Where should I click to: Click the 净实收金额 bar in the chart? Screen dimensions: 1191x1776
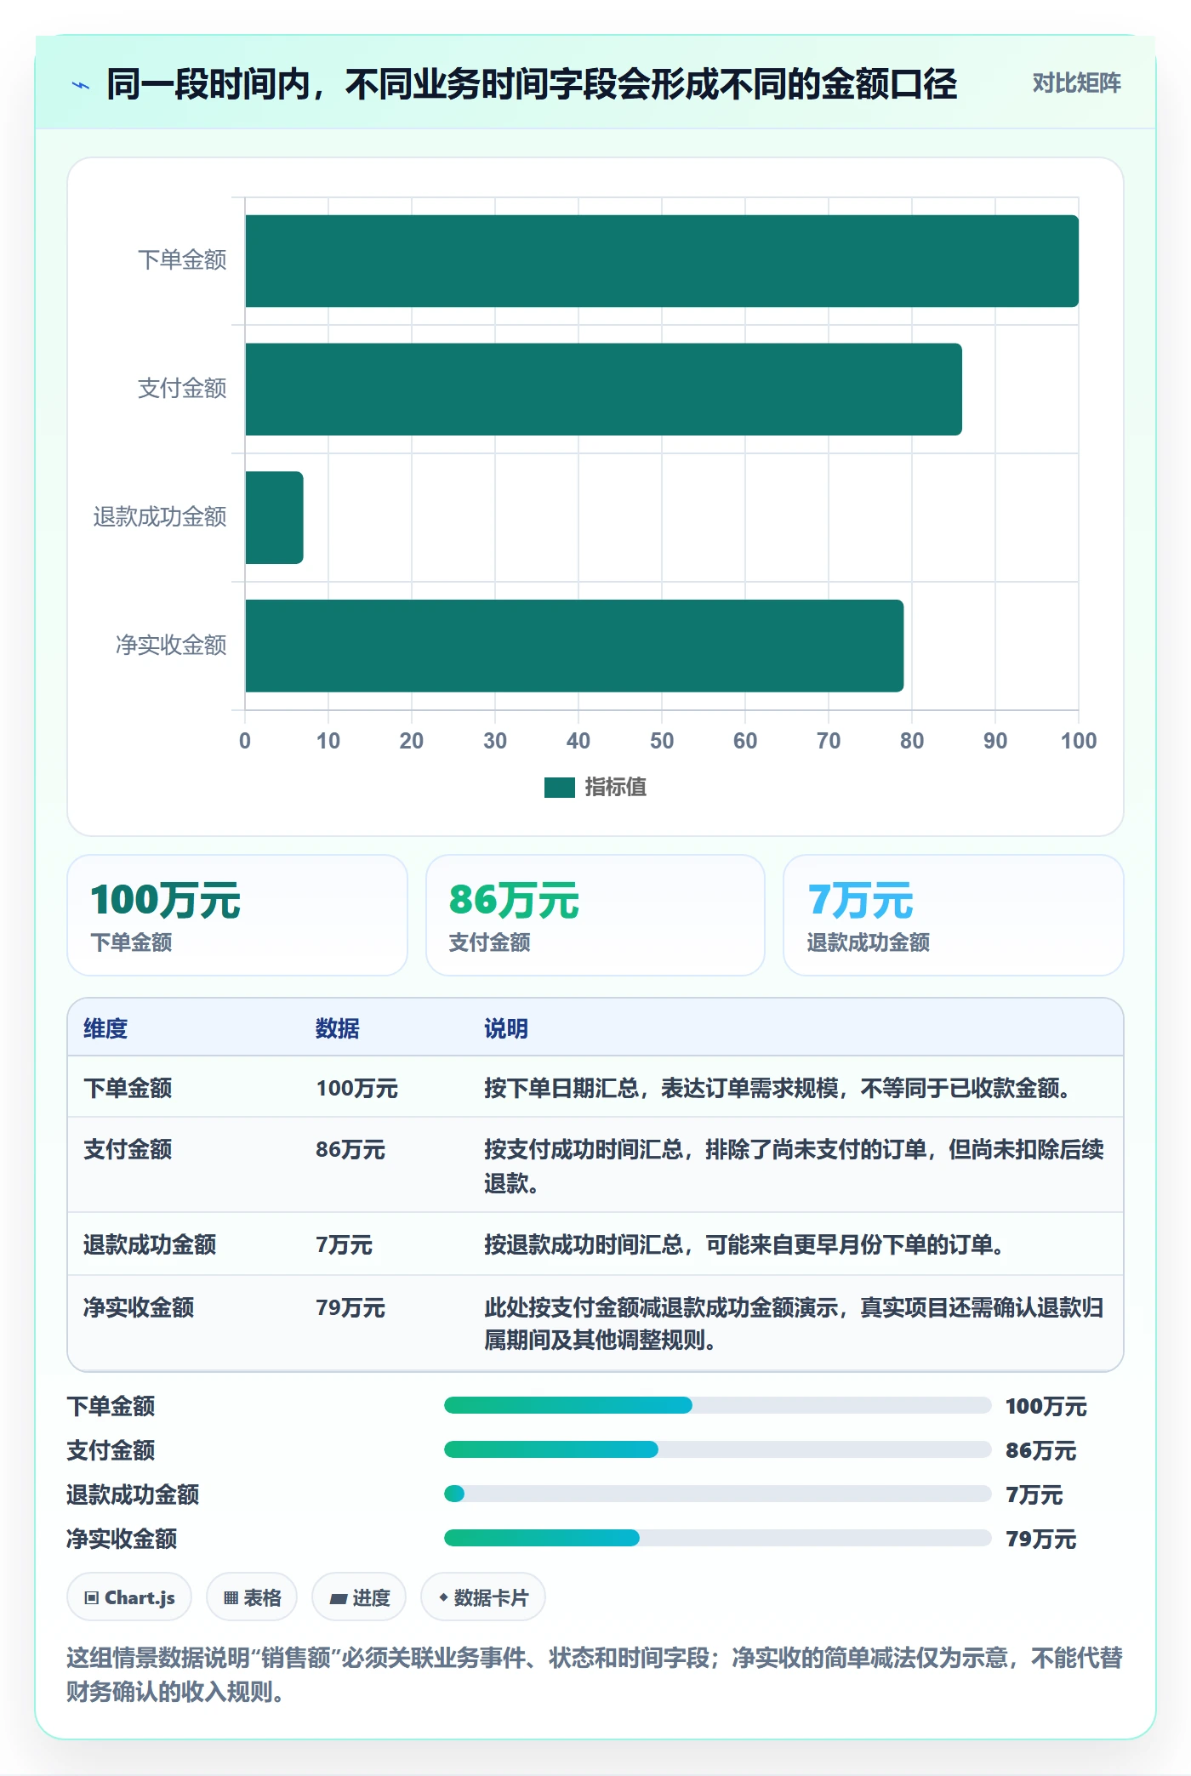(x=574, y=646)
